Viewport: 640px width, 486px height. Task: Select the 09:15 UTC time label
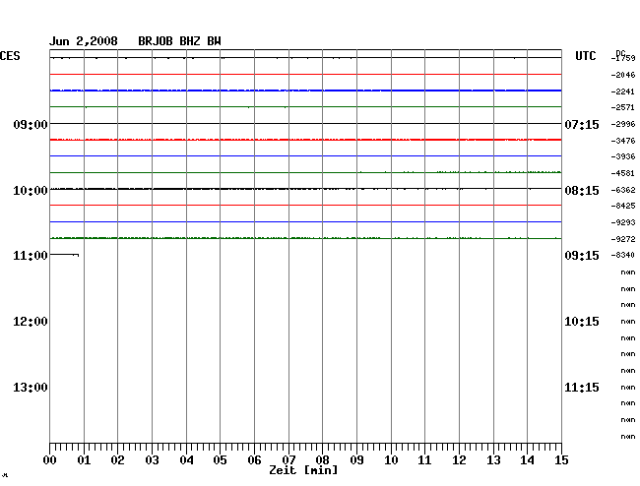click(x=582, y=256)
